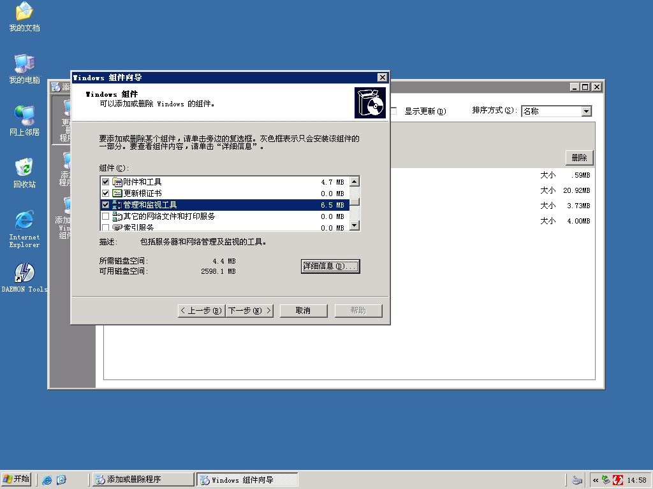This screenshot has height=489, width=653.
Task: Proceed with 下一步 button
Action: [x=249, y=311]
